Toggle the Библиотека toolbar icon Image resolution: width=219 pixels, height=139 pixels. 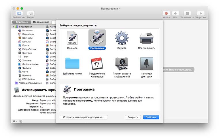(x=19, y=13)
